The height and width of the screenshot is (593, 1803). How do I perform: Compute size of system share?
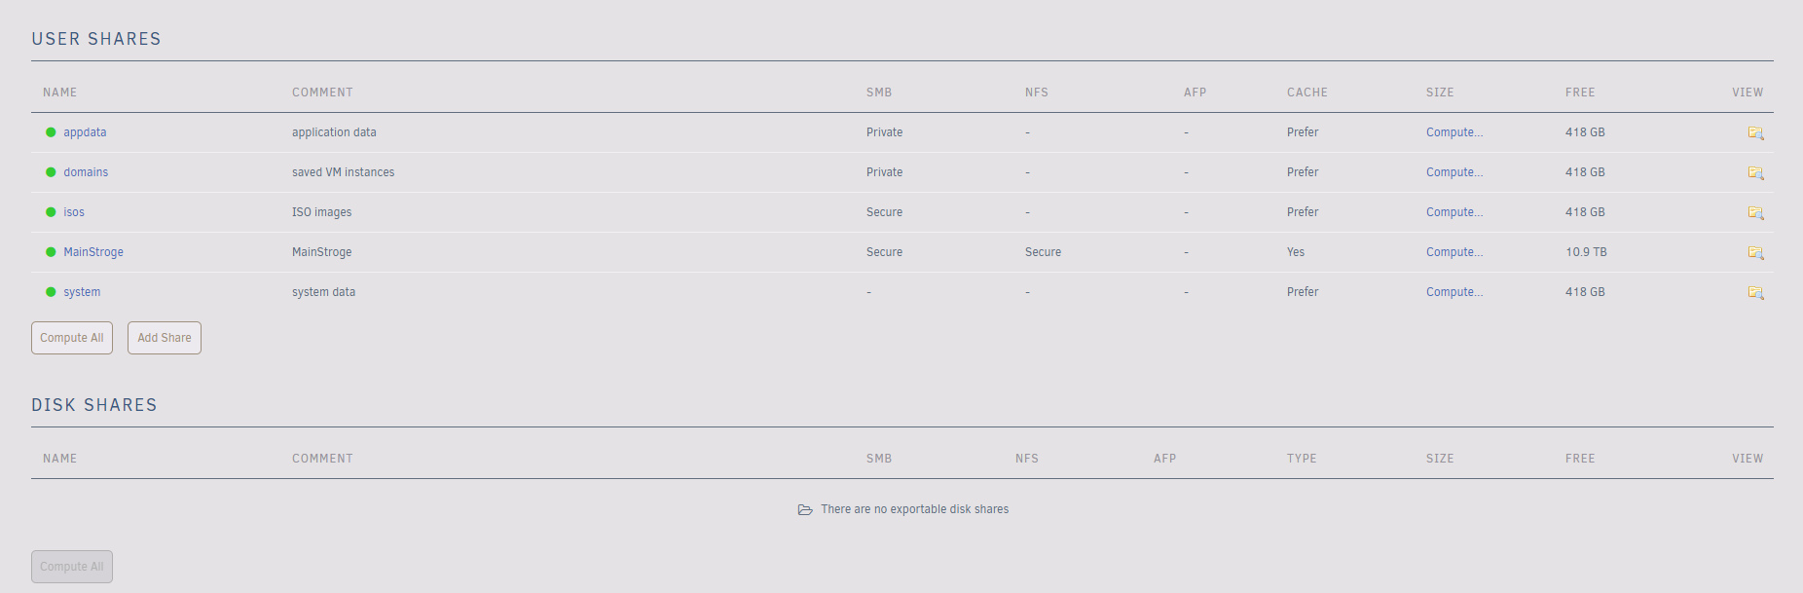pyautogui.click(x=1453, y=292)
